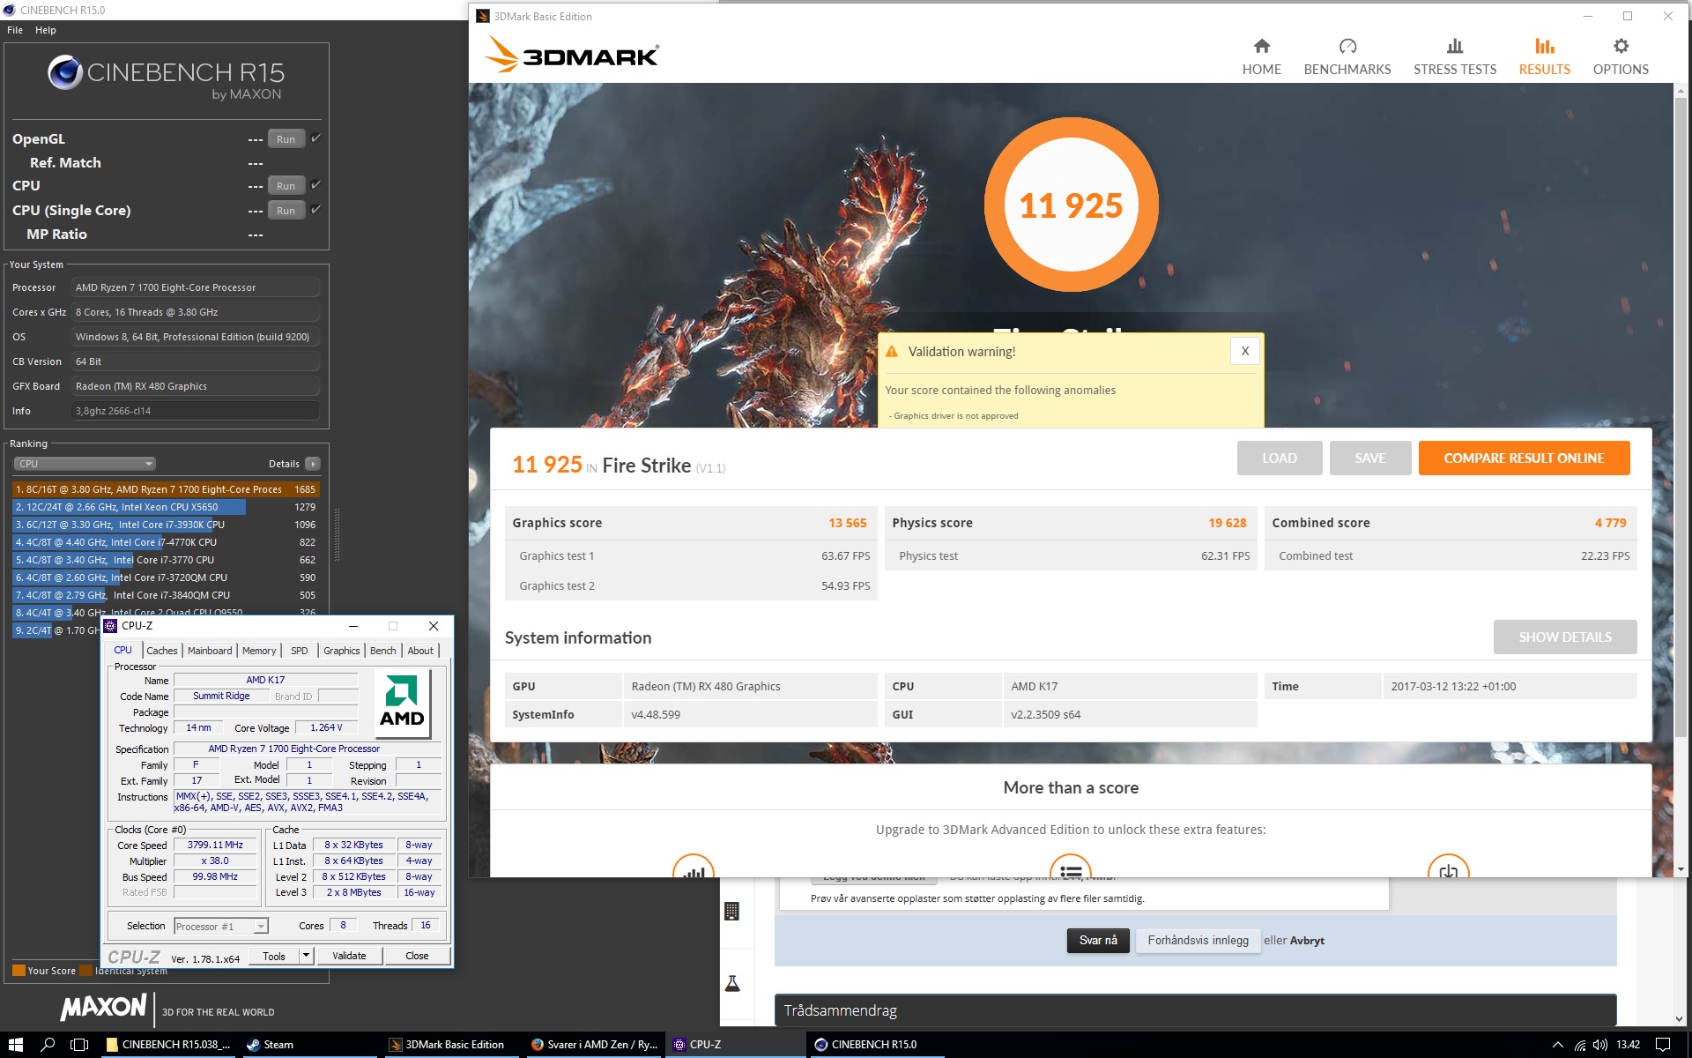Open the Cinebench File menu
The width and height of the screenshot is (1692, 1058).
15,30
